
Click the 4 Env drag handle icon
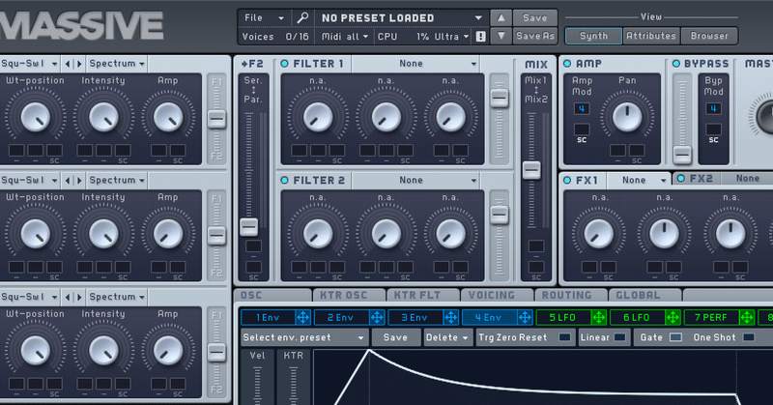(525, 318)
